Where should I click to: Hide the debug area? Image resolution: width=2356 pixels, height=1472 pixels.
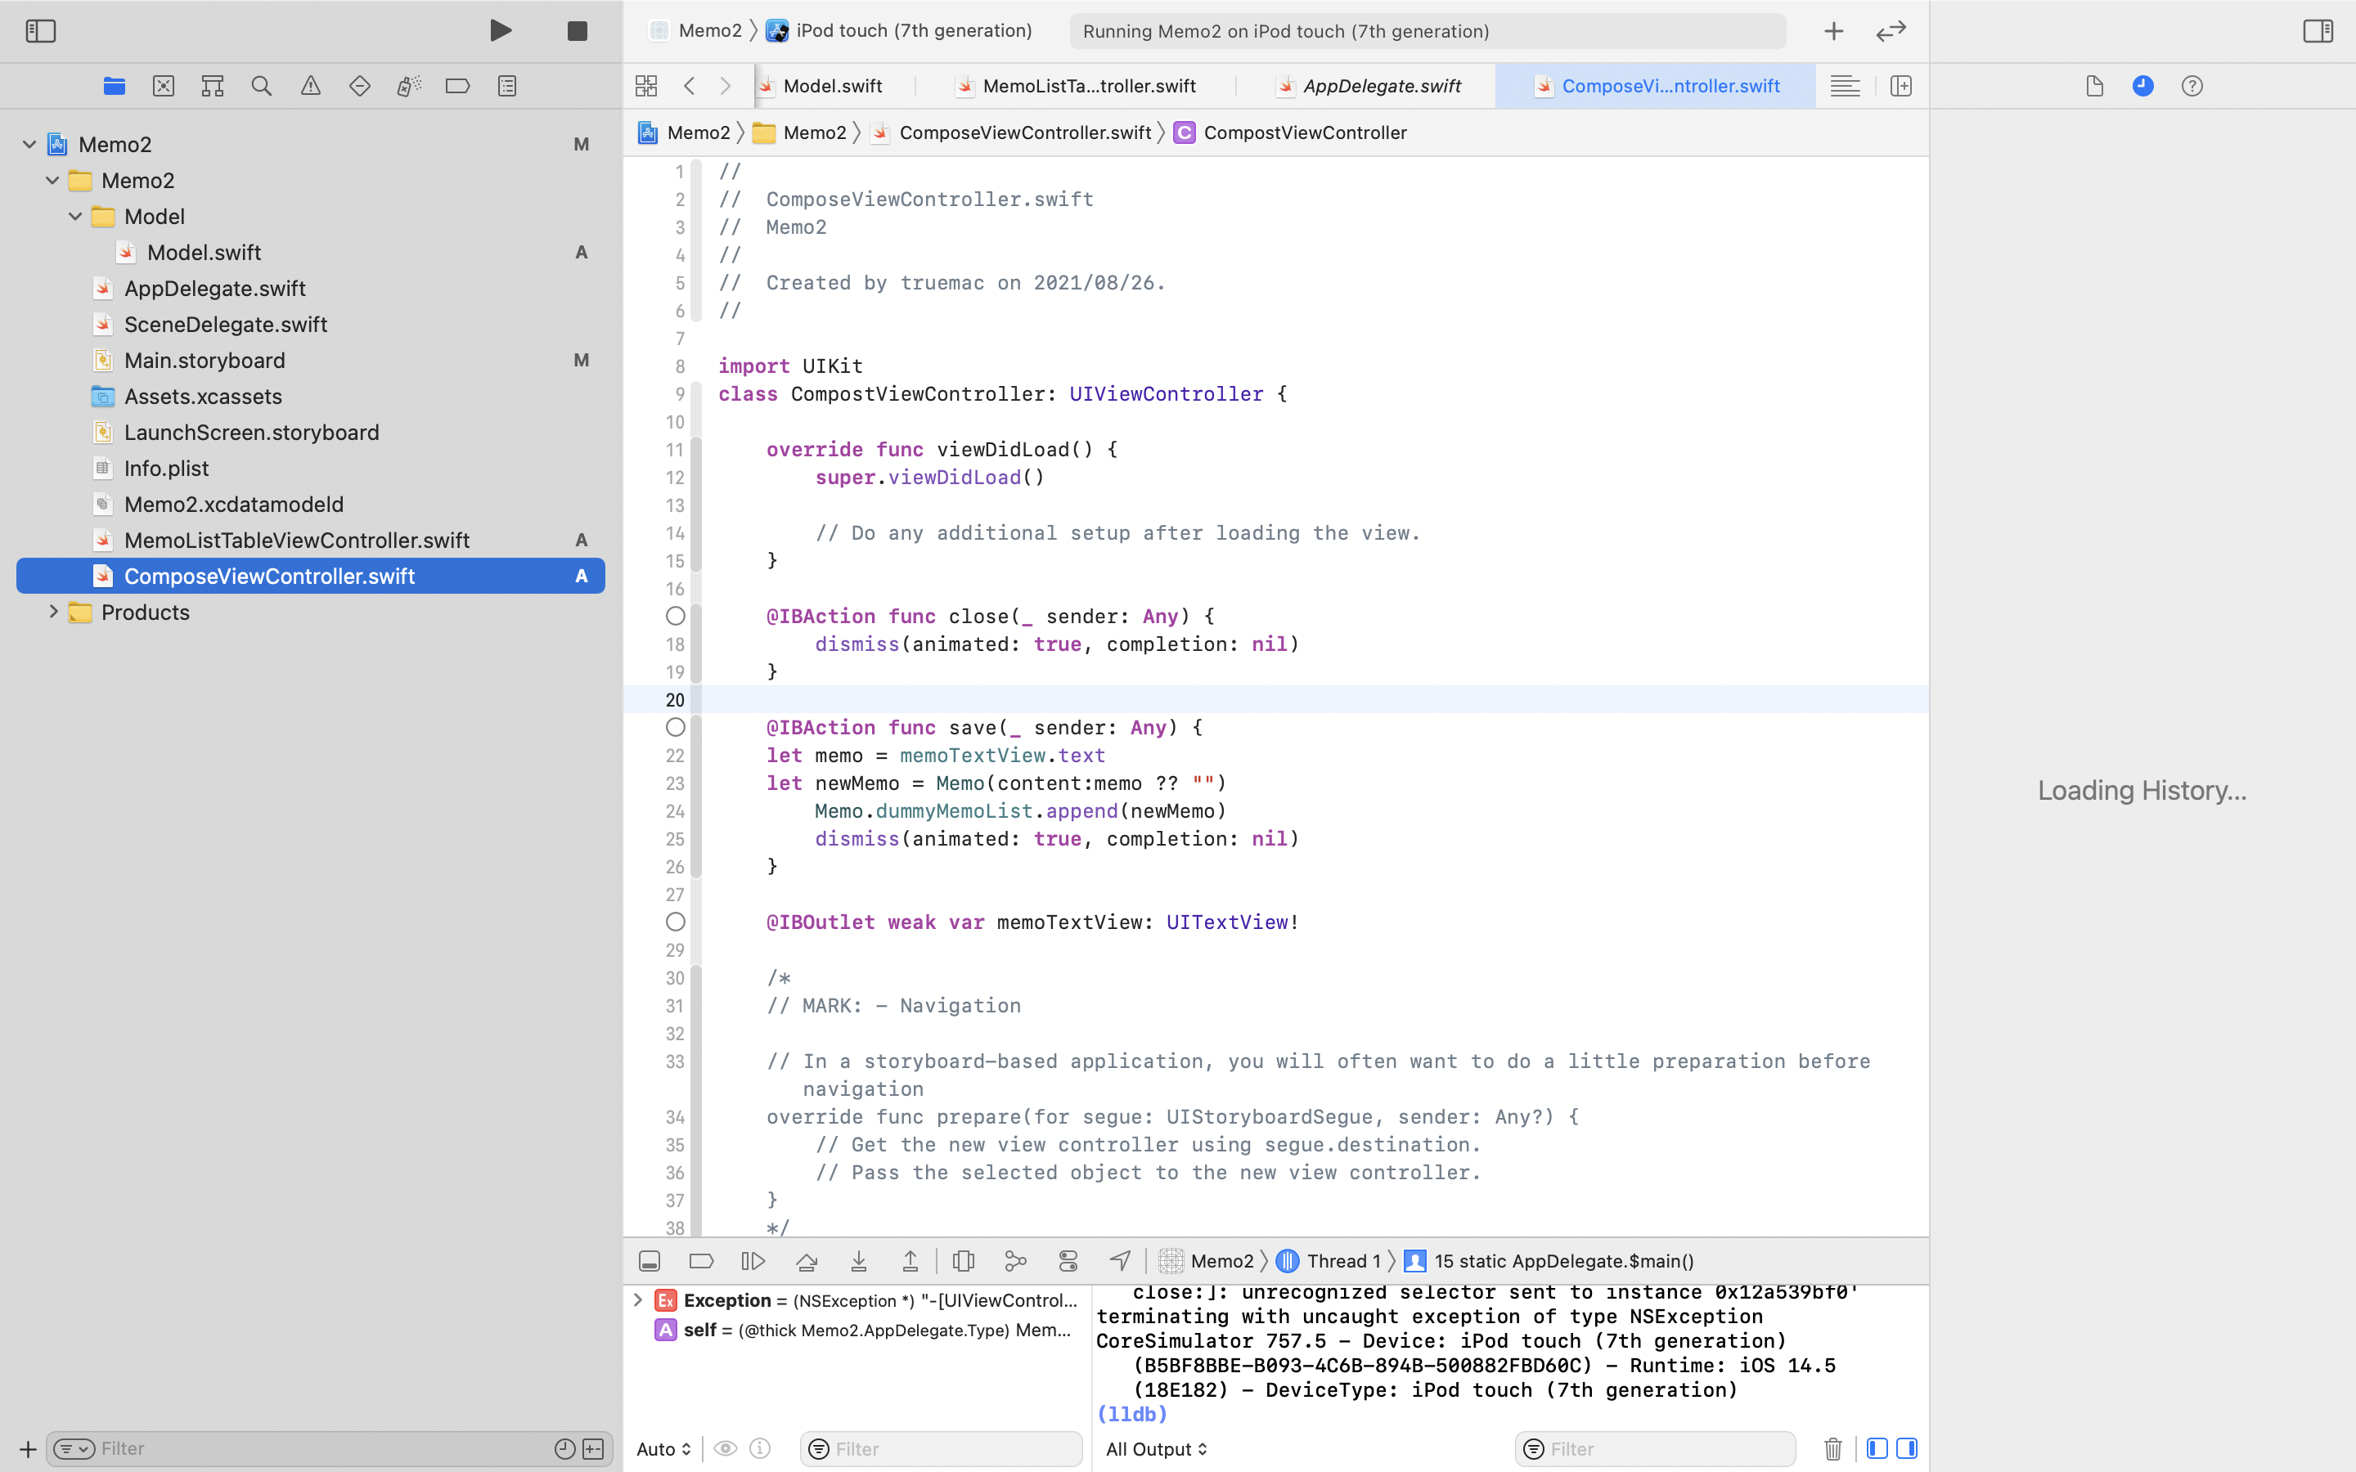click(650, 1261)
